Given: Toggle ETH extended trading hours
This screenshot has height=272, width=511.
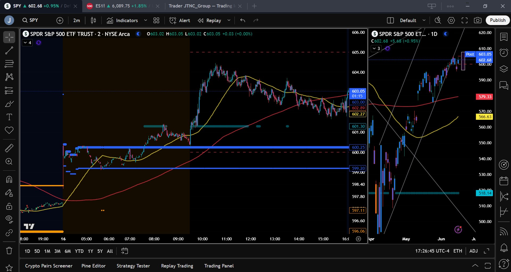Looking at the screenshot, I should point(458,251).
